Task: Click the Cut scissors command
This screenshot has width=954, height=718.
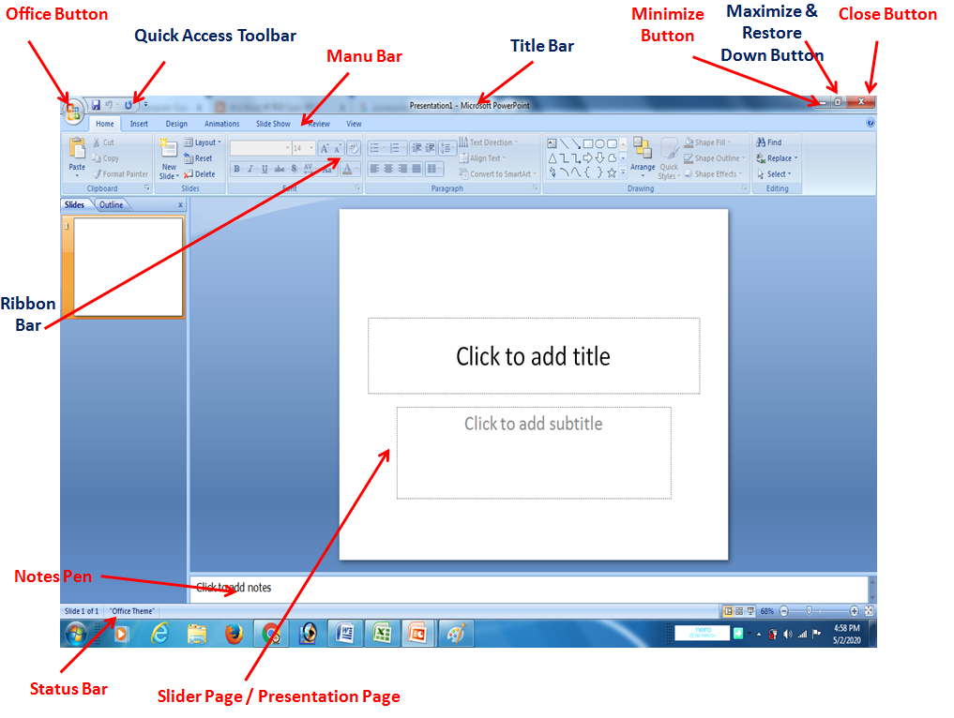Action: (x=103, y=142)
